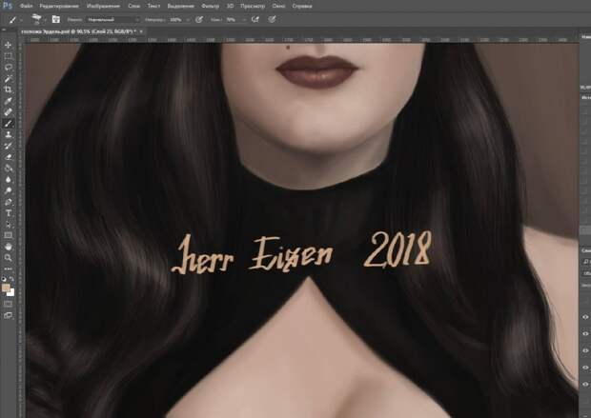Select the Rectangular Marquee tool

[x=8, y=56]
